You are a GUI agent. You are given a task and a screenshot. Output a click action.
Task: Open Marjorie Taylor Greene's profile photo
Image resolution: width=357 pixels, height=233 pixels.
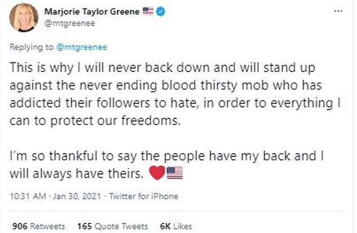click(24, 16)
